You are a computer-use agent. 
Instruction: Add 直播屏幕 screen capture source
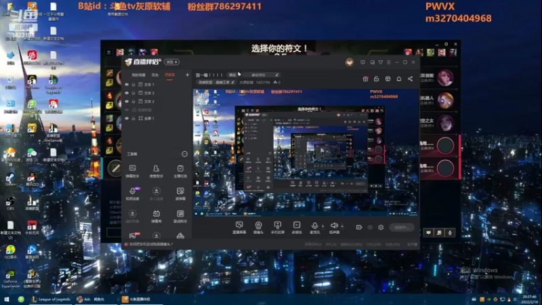point(239,228)
